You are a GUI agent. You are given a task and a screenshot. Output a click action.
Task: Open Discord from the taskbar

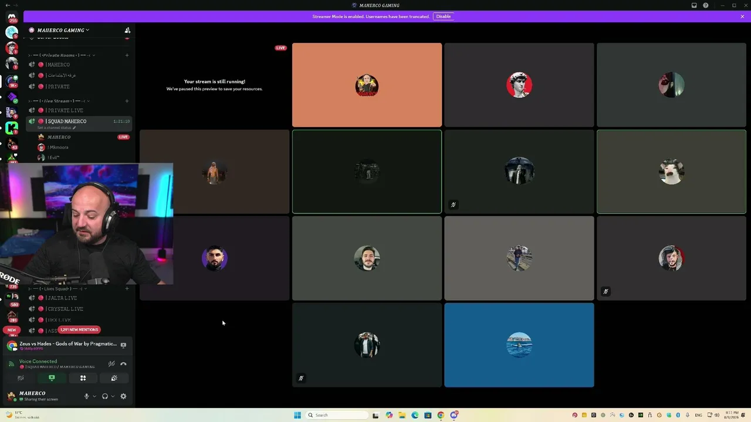(x=454, y=415)
